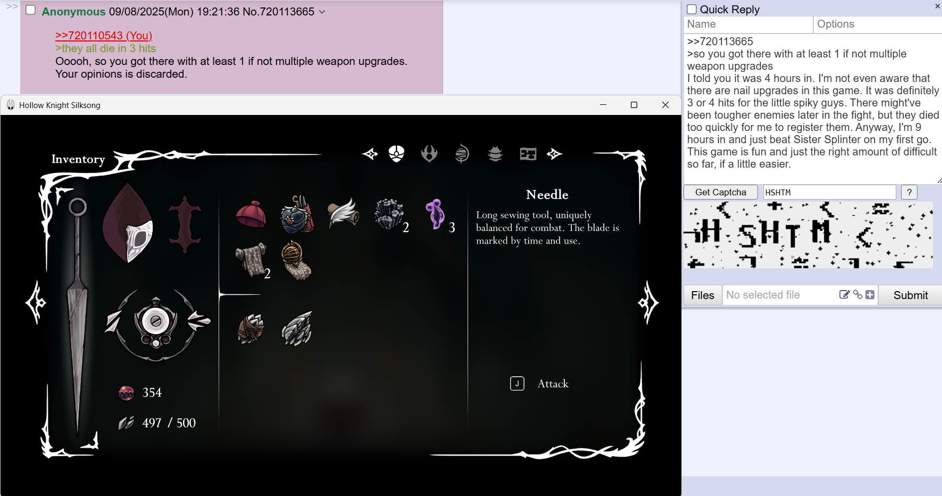Click the plus icon beside file field

[870, 295]
